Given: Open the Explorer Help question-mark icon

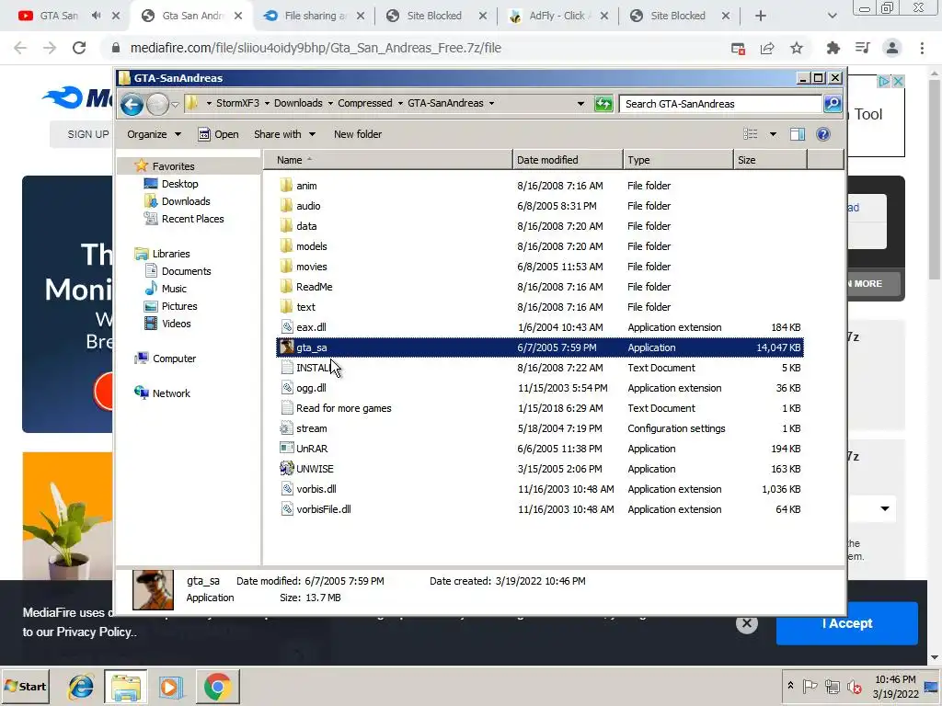Looking at the screenshot, I should click(x=823, y=134).
